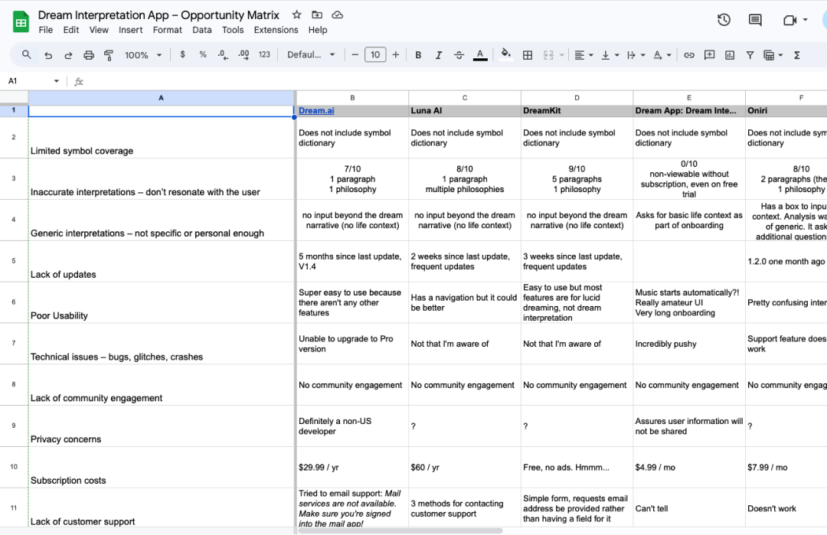This screenshot has height=535, width=827.
Task: Start a Meet video call
Action: tap(789, 20)
